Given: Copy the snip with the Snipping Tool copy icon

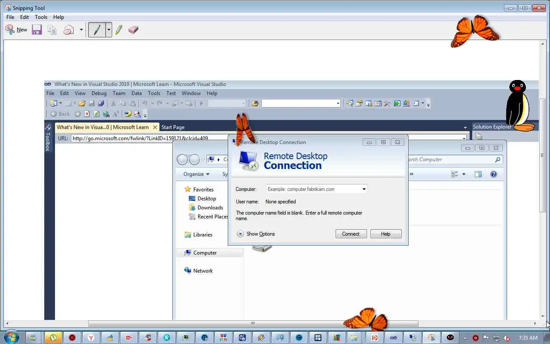Looking at the screenshot, I should click(52, 30).
